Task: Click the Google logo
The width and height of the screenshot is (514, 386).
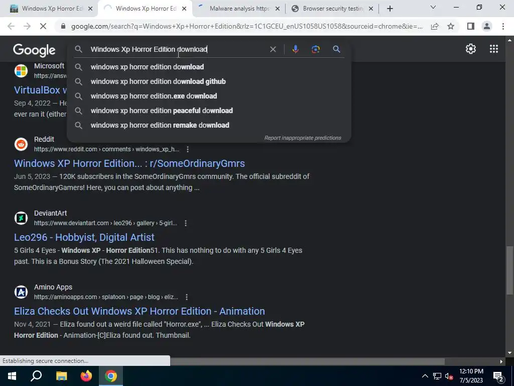Action: tap(34, 50)
